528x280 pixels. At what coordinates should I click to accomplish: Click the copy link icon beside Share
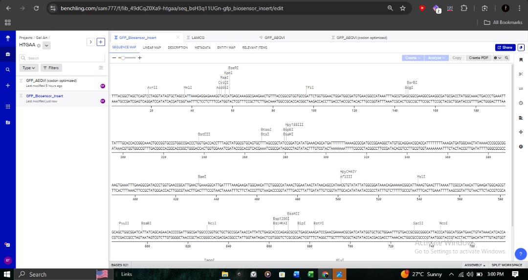coord(521,47)
